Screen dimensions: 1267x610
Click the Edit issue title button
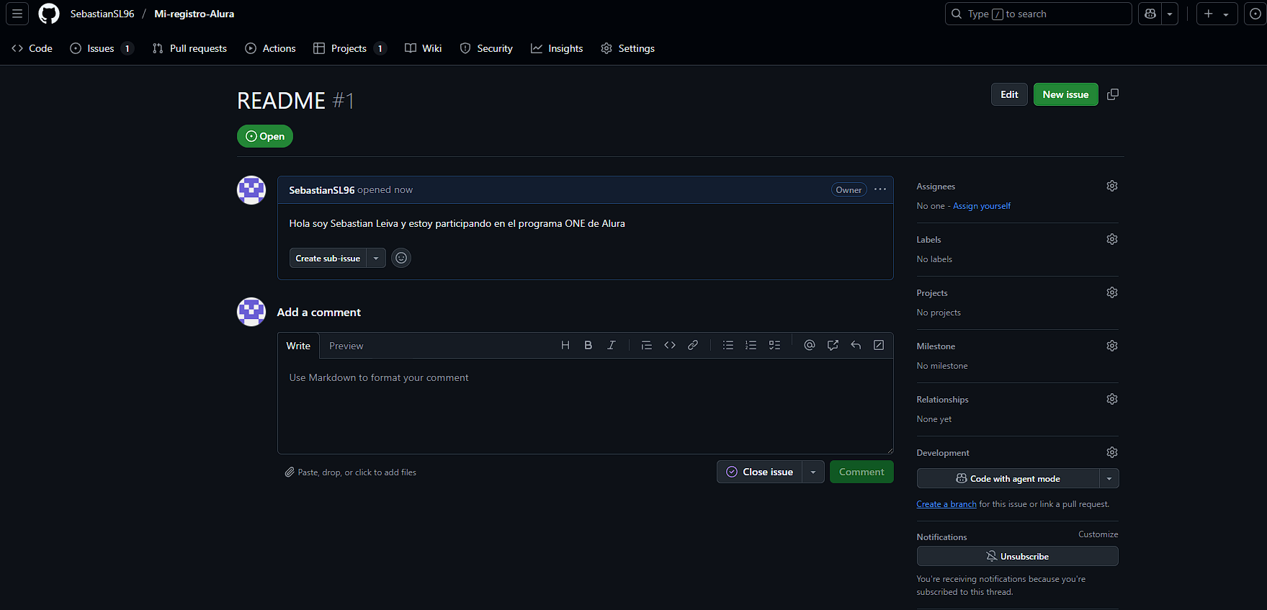coord(1009,94)
